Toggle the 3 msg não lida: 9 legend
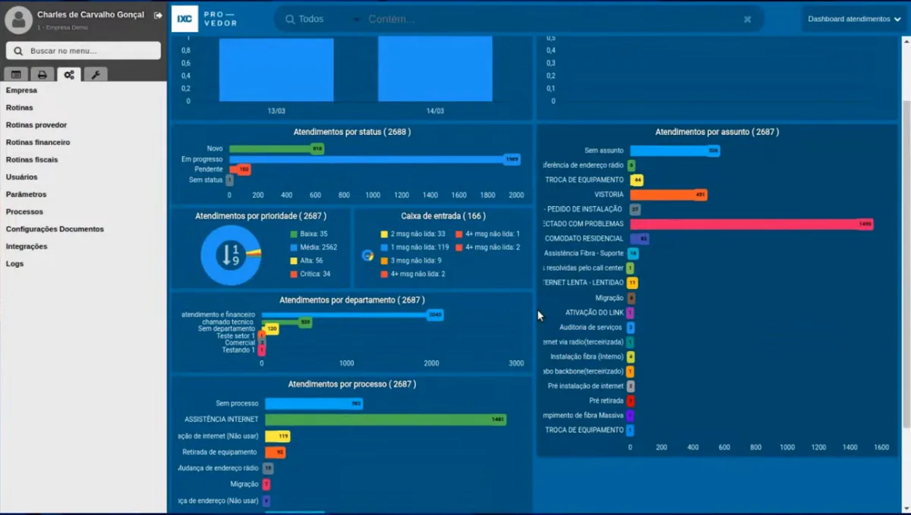 coord(411,260)
